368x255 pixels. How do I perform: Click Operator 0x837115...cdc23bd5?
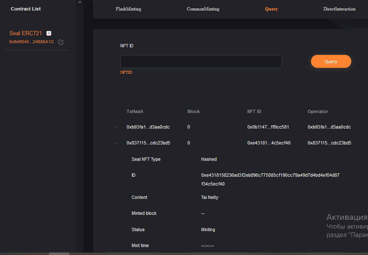click(x=329, y=143)
